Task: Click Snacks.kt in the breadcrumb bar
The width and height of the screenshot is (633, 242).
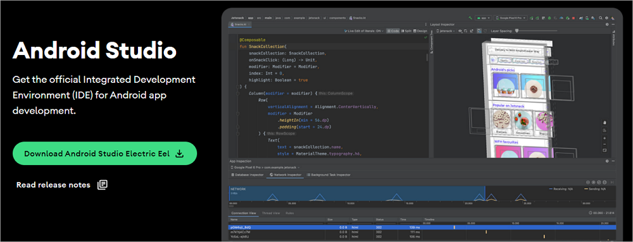Action: (357, 18)
